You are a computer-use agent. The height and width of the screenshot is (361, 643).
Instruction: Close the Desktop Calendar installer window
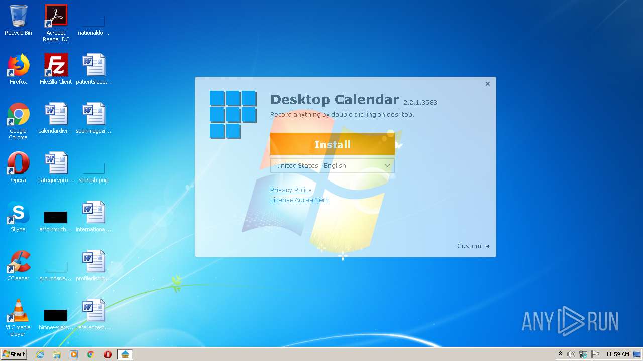tap(487, 84)
